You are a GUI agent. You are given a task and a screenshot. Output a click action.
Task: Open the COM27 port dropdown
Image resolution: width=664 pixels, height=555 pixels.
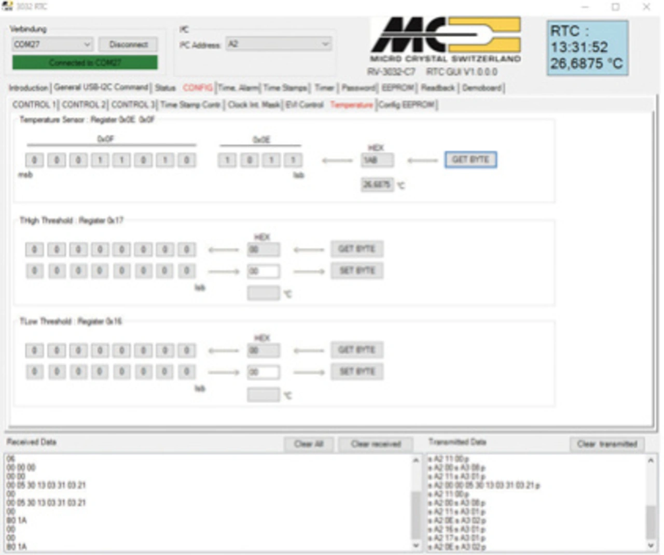tap(52, 45)
